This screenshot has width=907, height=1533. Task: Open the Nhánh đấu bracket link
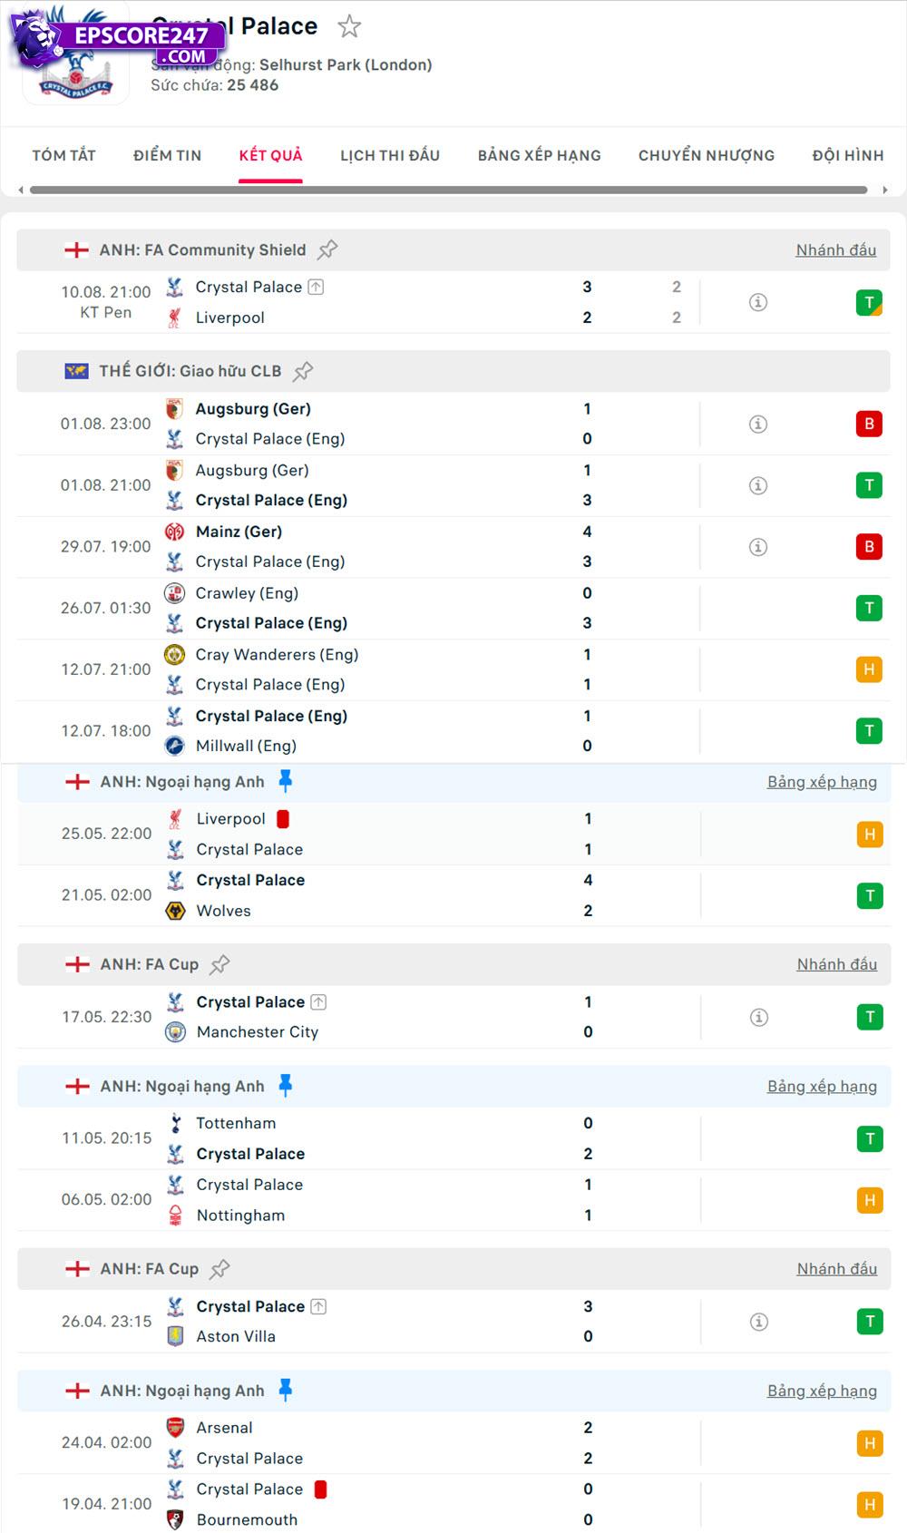836,249
